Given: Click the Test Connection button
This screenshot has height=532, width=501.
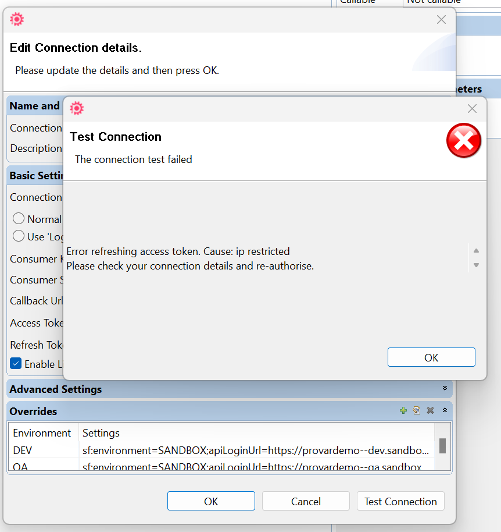Looking at the screenshot, I should pos(400,501).
